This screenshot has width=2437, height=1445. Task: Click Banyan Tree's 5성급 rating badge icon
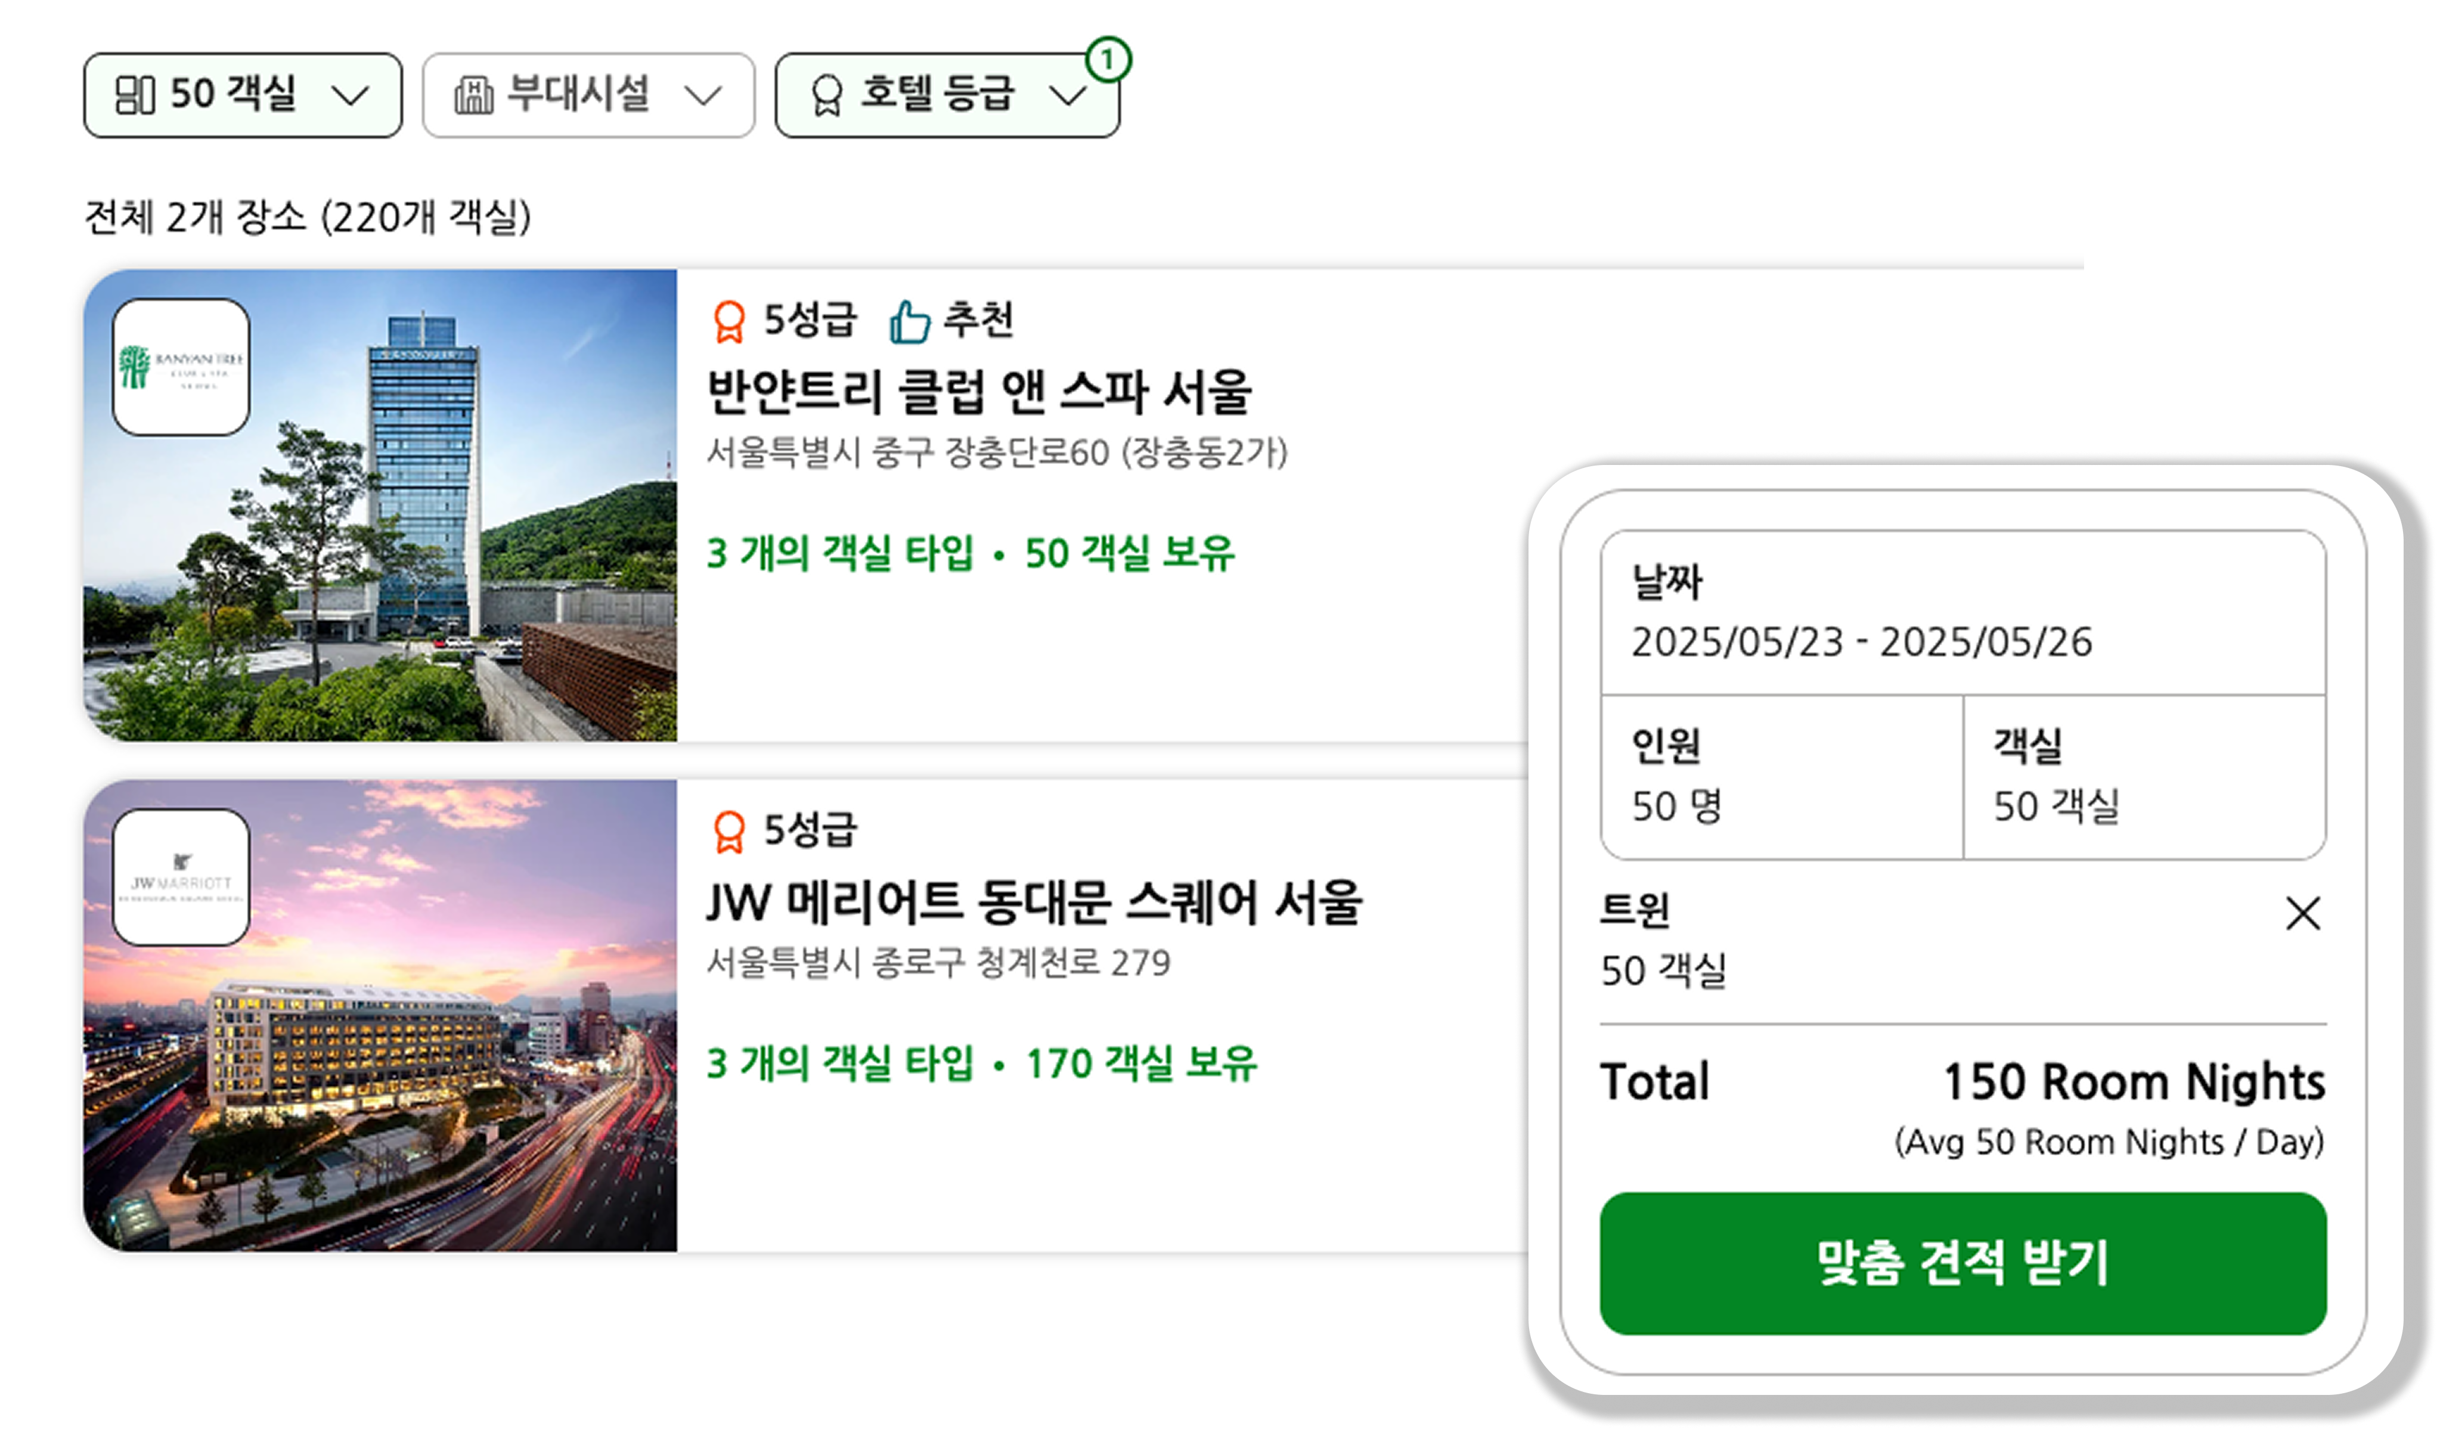729,321
